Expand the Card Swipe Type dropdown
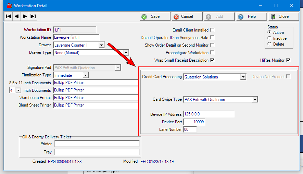303x174 pixels. tap(254, 100)
